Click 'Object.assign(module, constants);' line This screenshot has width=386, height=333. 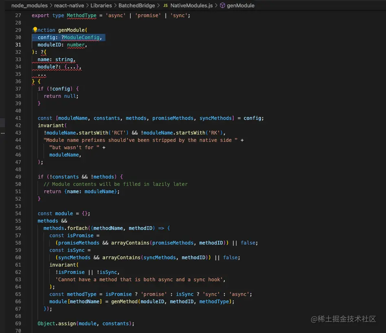86,323
